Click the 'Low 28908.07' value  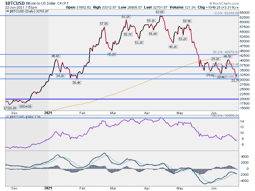coord(130,7)
